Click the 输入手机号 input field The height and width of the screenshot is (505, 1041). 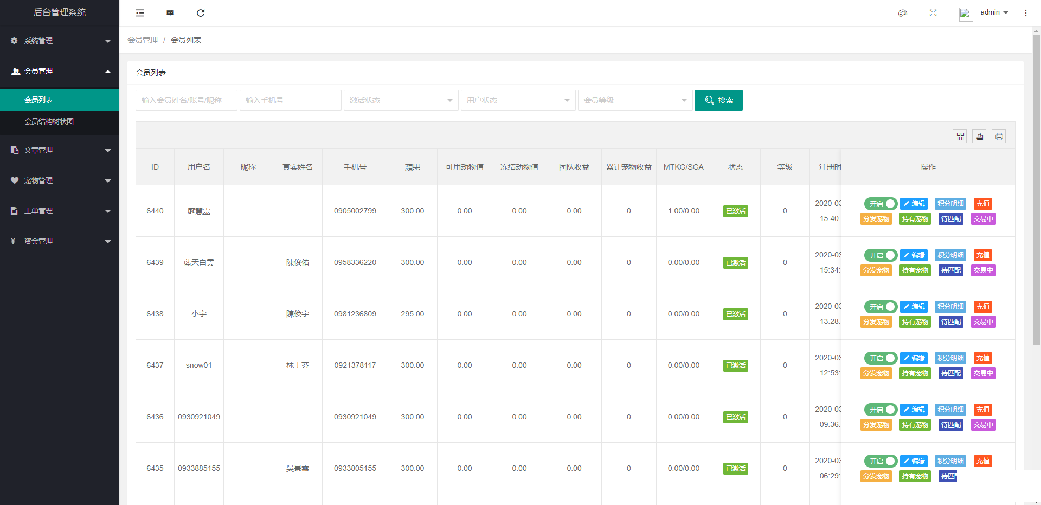290,100
